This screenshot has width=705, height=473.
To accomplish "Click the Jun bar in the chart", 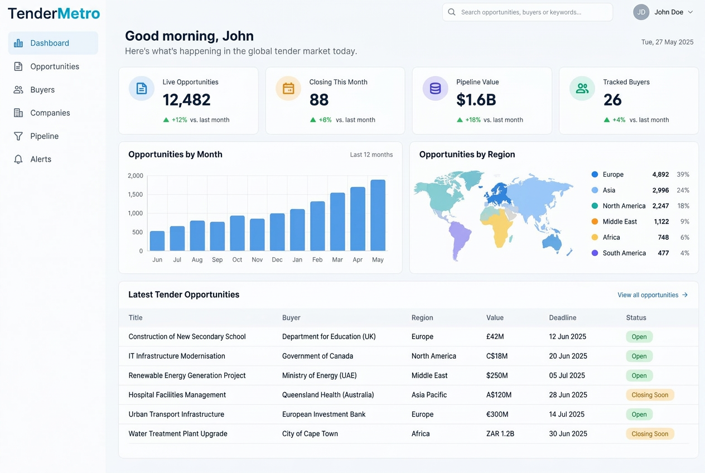I will 157,241.
